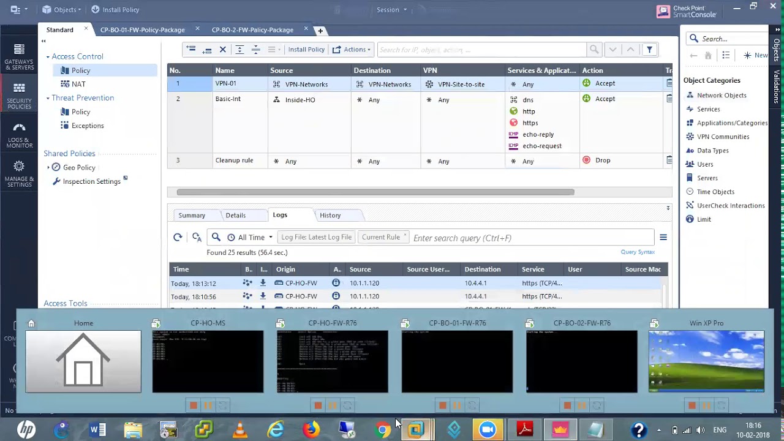Select the Home thumbnail

click(x=83, y=361)
